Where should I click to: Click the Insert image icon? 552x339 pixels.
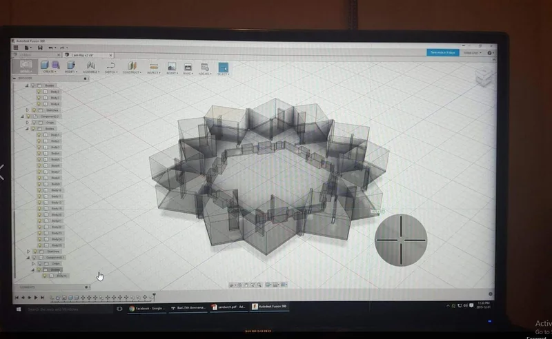(x=172, y=66)
